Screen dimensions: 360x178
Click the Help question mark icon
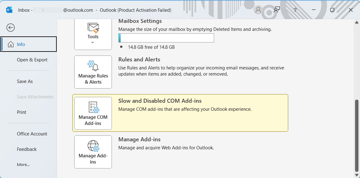(x=295, y=10)
